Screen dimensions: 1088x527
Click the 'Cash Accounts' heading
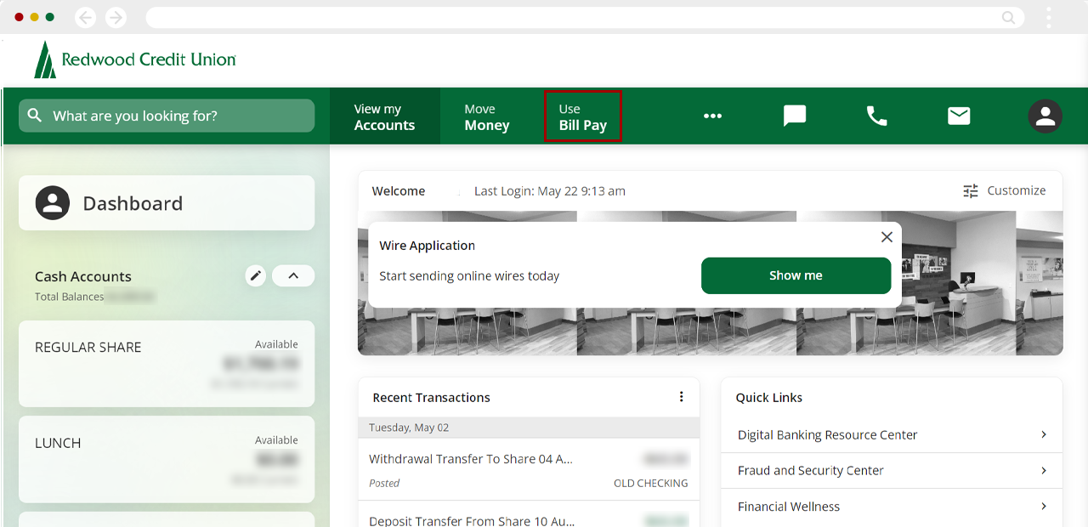[x=83, y=276]
